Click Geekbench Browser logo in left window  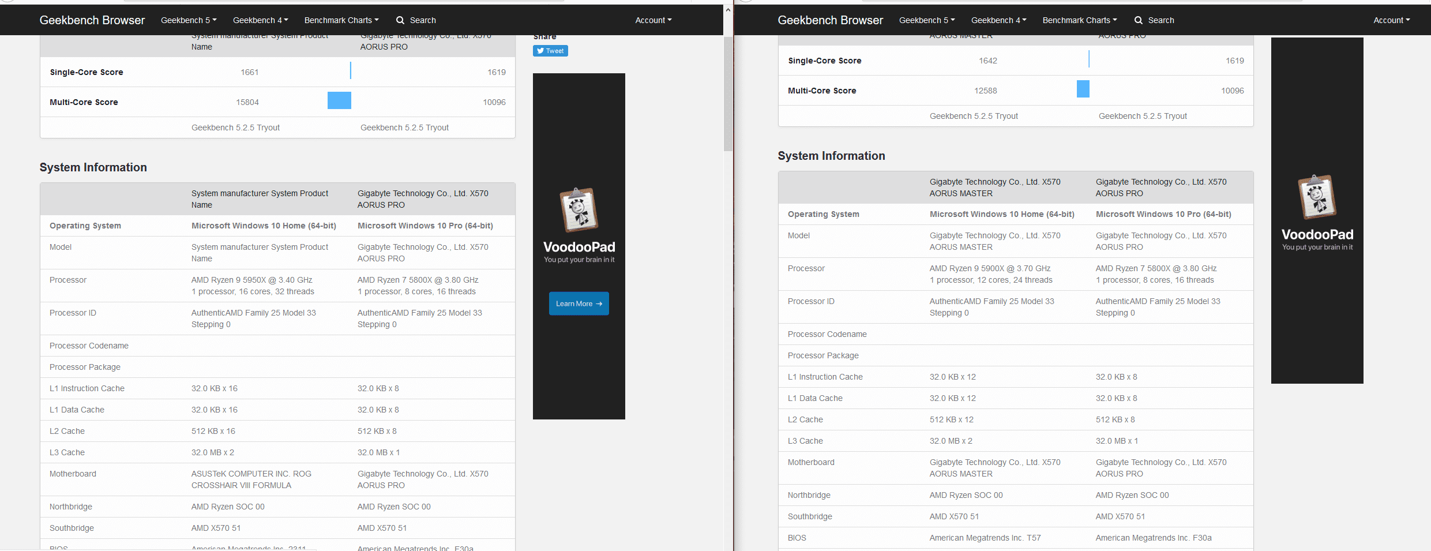click(92, 20)
